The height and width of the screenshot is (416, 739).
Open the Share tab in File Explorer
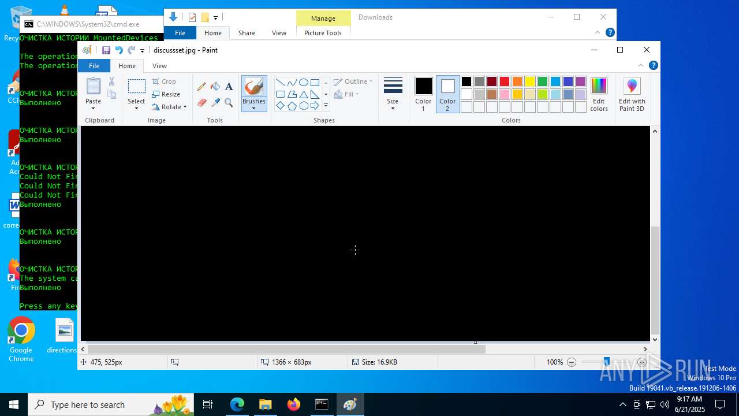[247, 33]
